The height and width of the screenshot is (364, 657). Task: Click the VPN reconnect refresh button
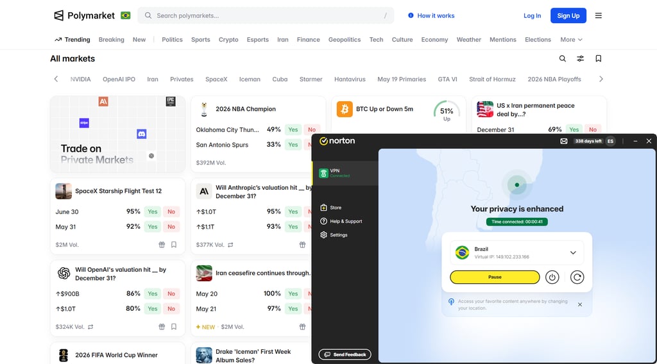point(577,277)
